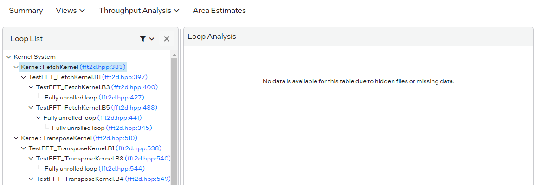Select the TestFFT_FetchKernel.B3 tree item
Image resolution: width=535 pixels, height=185 pixels.
pos(73,87)
